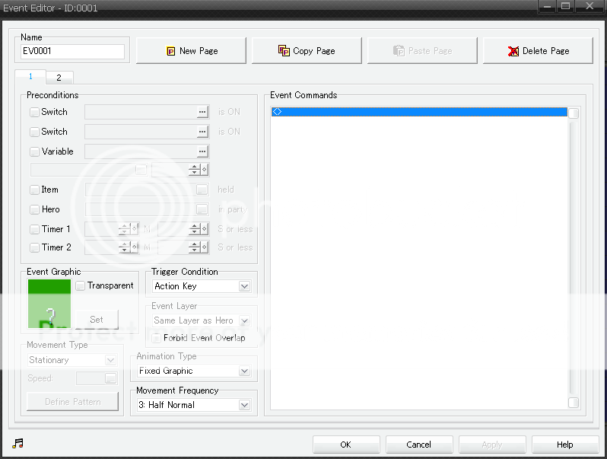Switch to event page tab 2
This screenshot has height=459, width=607.
coord(59,78)
